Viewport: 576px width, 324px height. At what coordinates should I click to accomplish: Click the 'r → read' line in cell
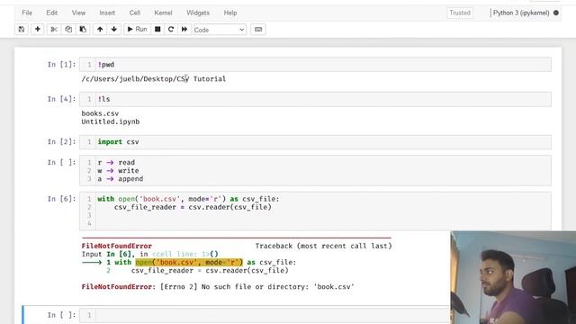point(116,162)
